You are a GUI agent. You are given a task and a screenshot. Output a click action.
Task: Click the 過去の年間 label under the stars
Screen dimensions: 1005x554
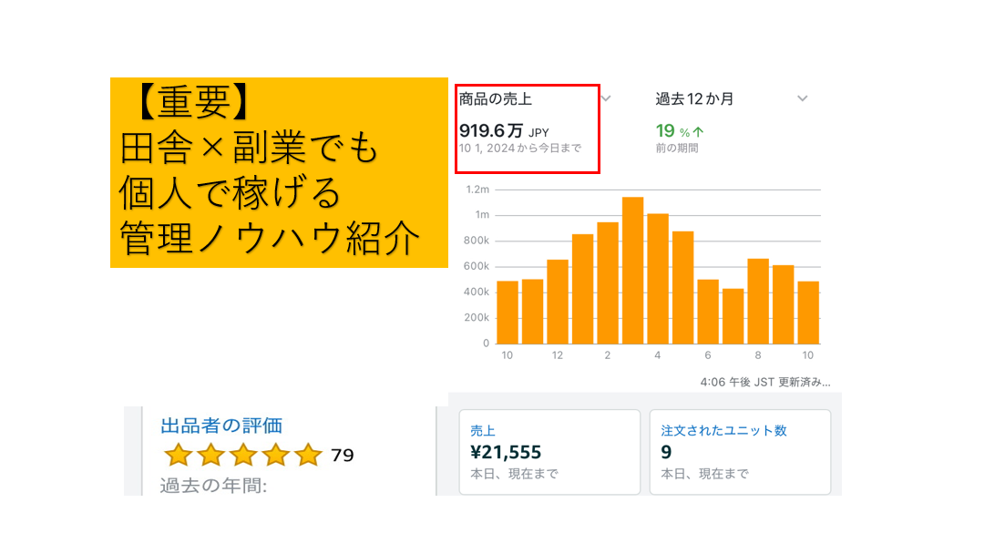coord(213,486)
